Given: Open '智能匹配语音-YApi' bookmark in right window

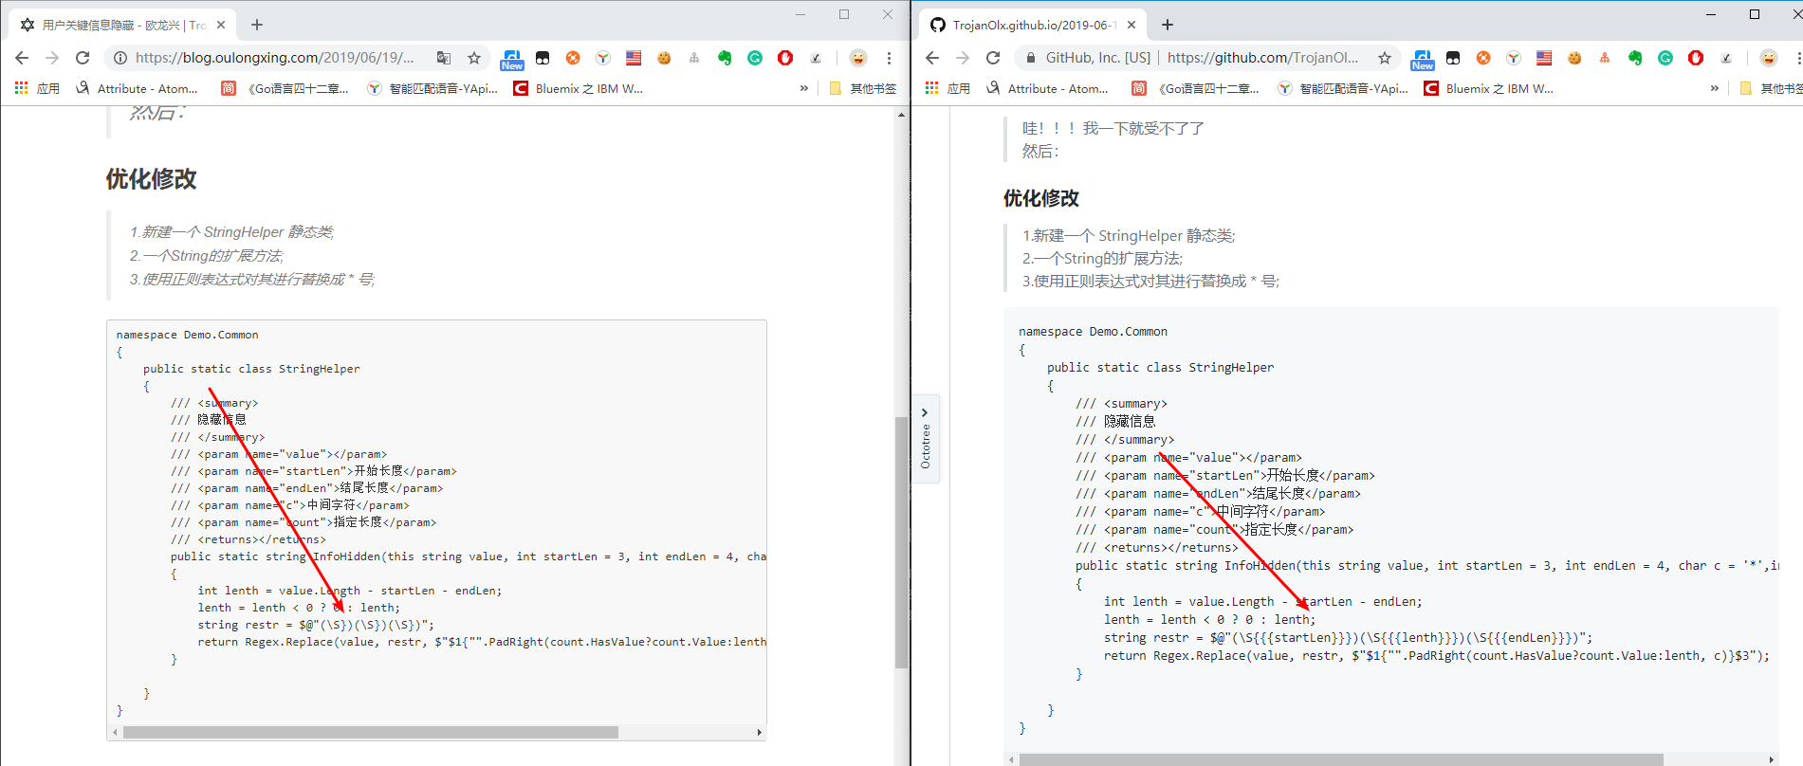Looking at the screenshot, I should coord(1343,88).
